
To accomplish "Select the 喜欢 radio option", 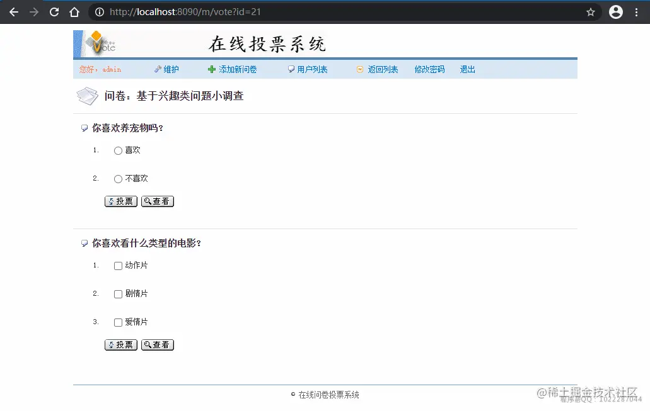I will coord(117,150).
